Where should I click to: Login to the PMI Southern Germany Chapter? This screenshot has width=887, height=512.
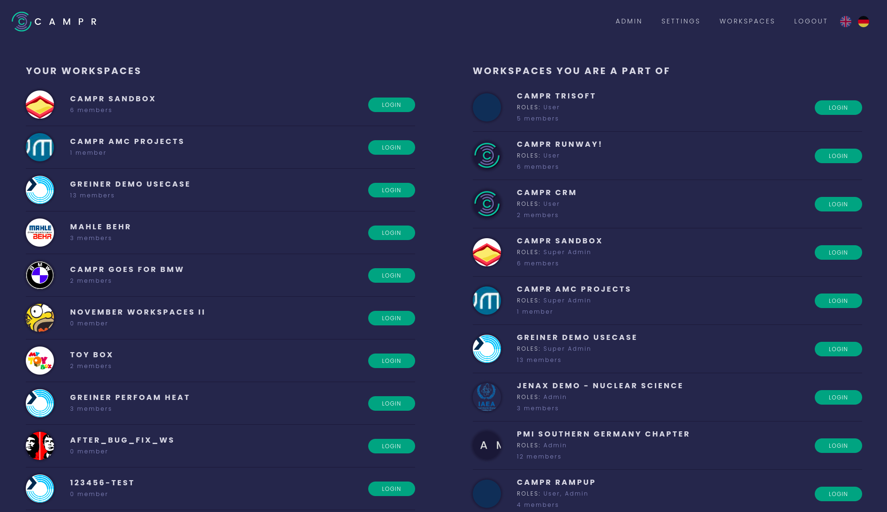click(838, 446)
